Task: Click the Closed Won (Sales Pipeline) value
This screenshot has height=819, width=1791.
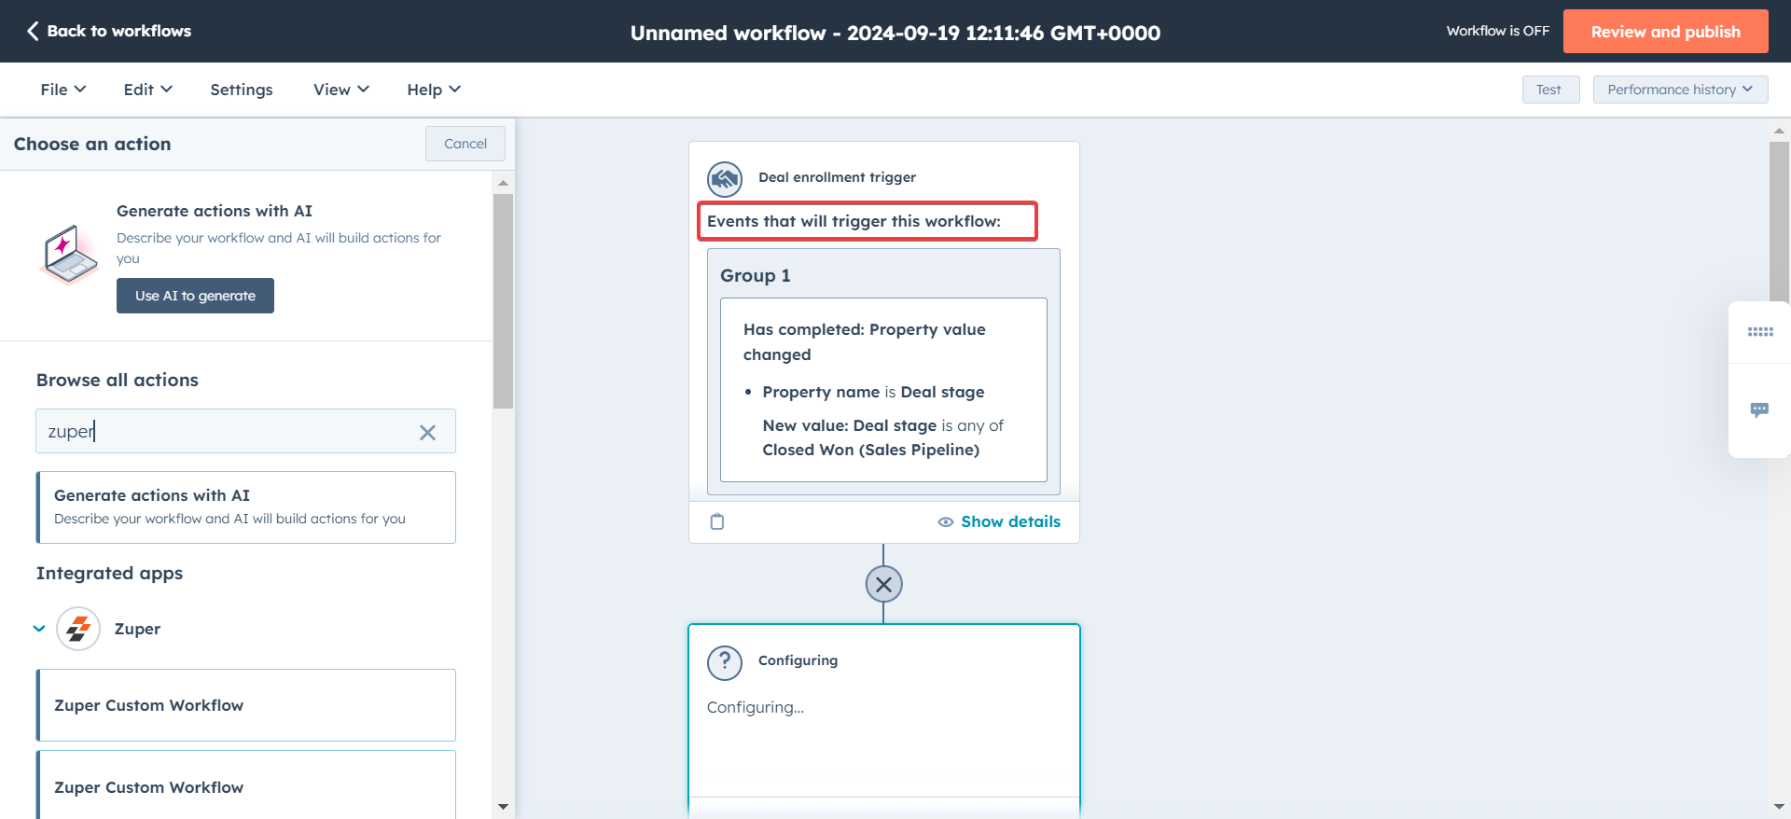Action: [871, 450]
